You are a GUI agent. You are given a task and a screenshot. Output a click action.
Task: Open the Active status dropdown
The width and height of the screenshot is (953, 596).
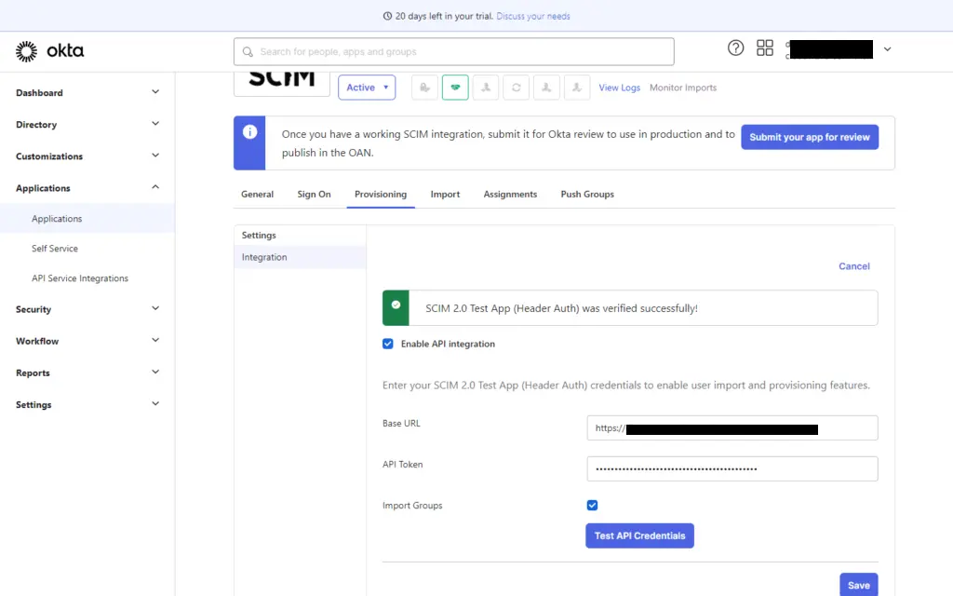pos(366,87)
